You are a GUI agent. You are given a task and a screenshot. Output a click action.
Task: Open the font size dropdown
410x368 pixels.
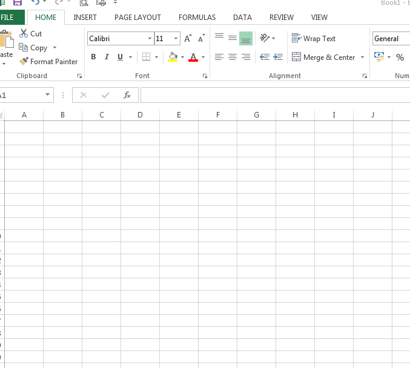[176, 38]
